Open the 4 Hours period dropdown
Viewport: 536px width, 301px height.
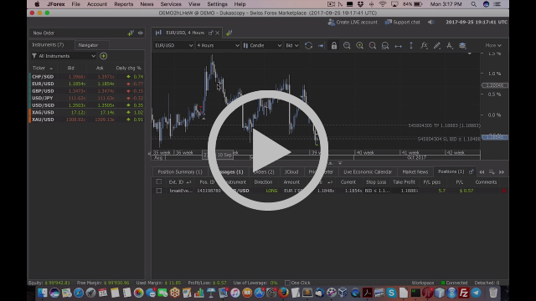coord(218,45)
